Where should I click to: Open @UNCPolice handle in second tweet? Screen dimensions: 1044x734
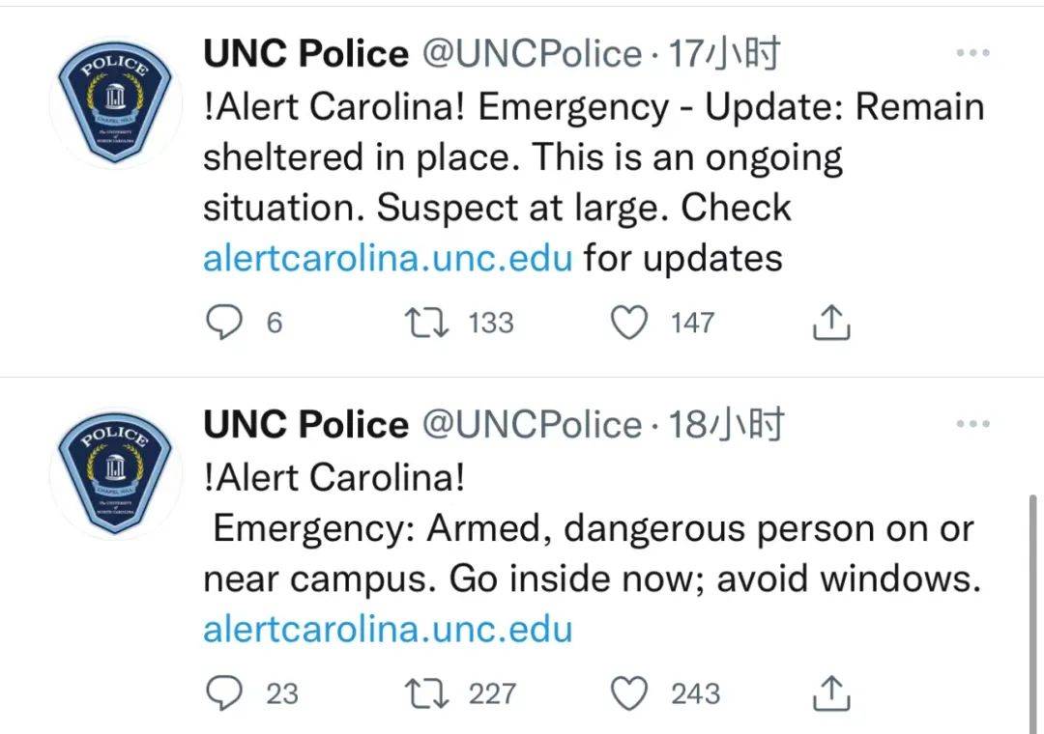point(533,425)
